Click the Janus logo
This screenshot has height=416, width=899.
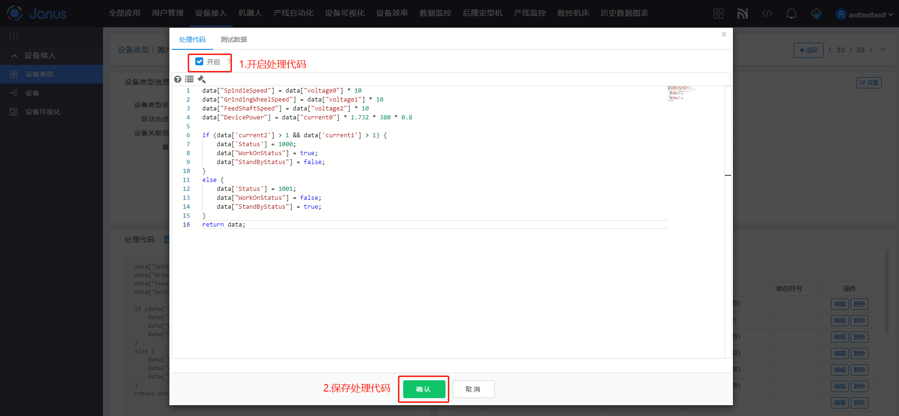coord(37,13)
